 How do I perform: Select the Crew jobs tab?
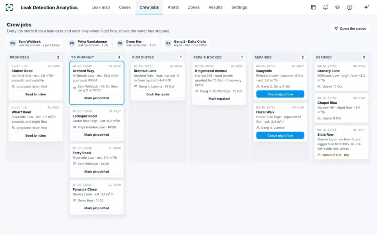[149, 7]
